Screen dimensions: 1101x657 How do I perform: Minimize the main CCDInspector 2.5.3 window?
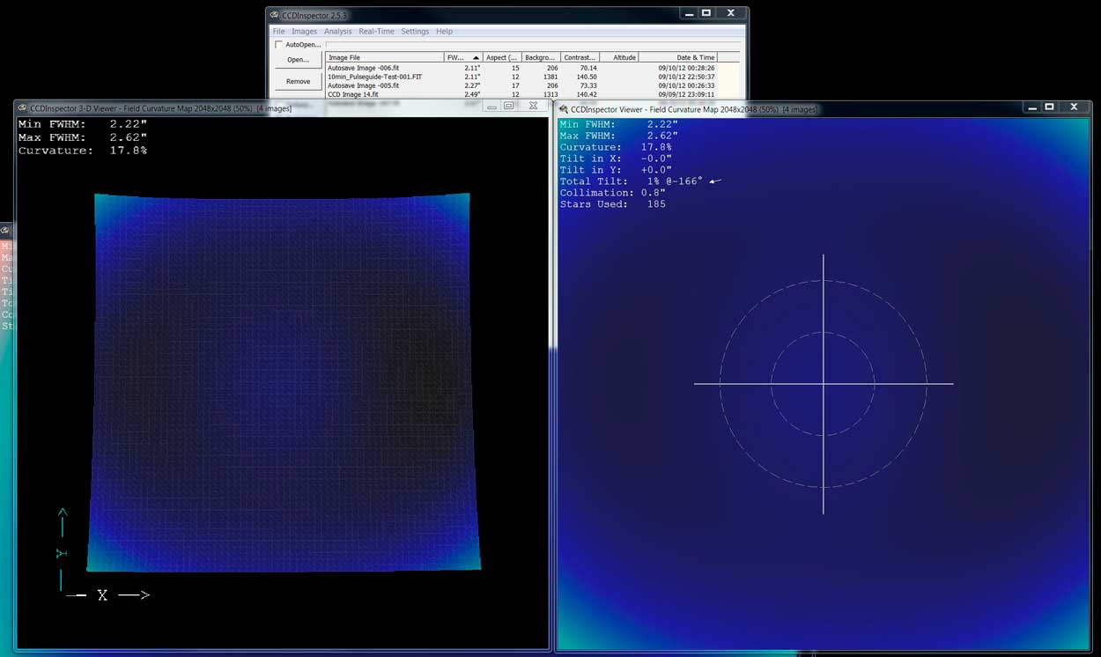688,13
